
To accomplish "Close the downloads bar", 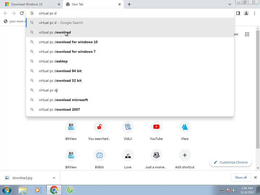I will [255, 177].
